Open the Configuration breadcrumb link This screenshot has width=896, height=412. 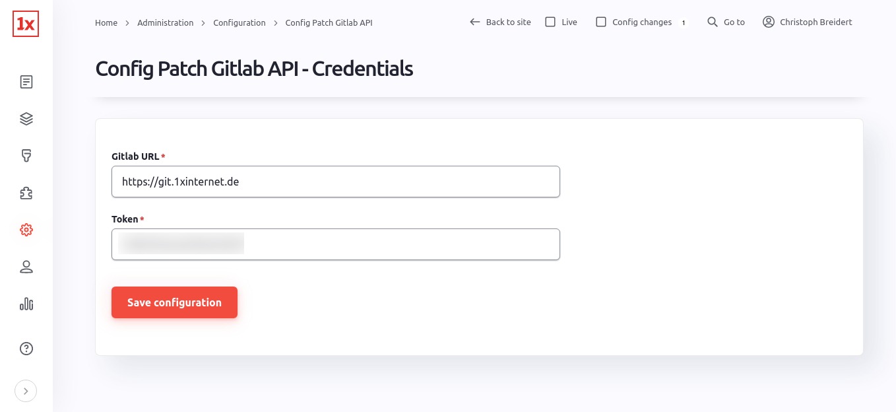240,22
